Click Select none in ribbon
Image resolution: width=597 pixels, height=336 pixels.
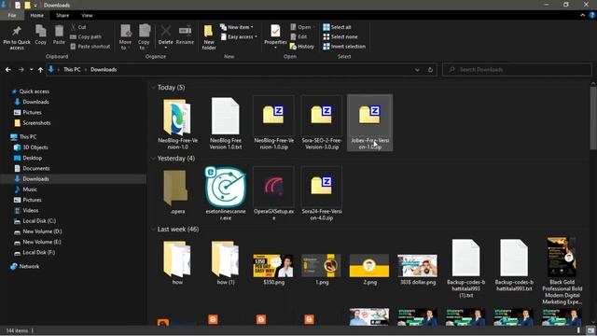pyautogui.click(x=340, y=37)
